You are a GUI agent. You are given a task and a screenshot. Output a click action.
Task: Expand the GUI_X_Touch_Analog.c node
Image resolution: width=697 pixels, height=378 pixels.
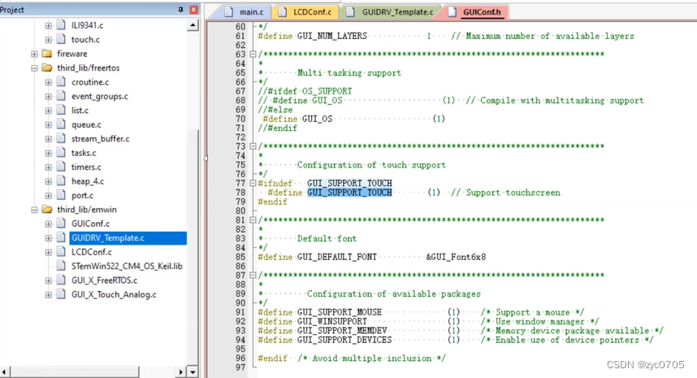(x=48, y=295)
